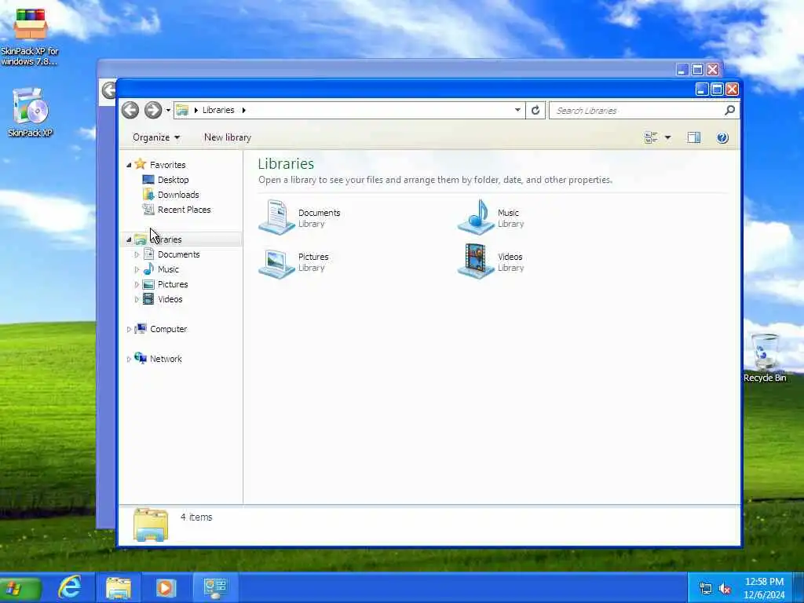This screenshot has width=804, height=603.
Task: Click the muted volume tray icon
Action: pos(725,589)
